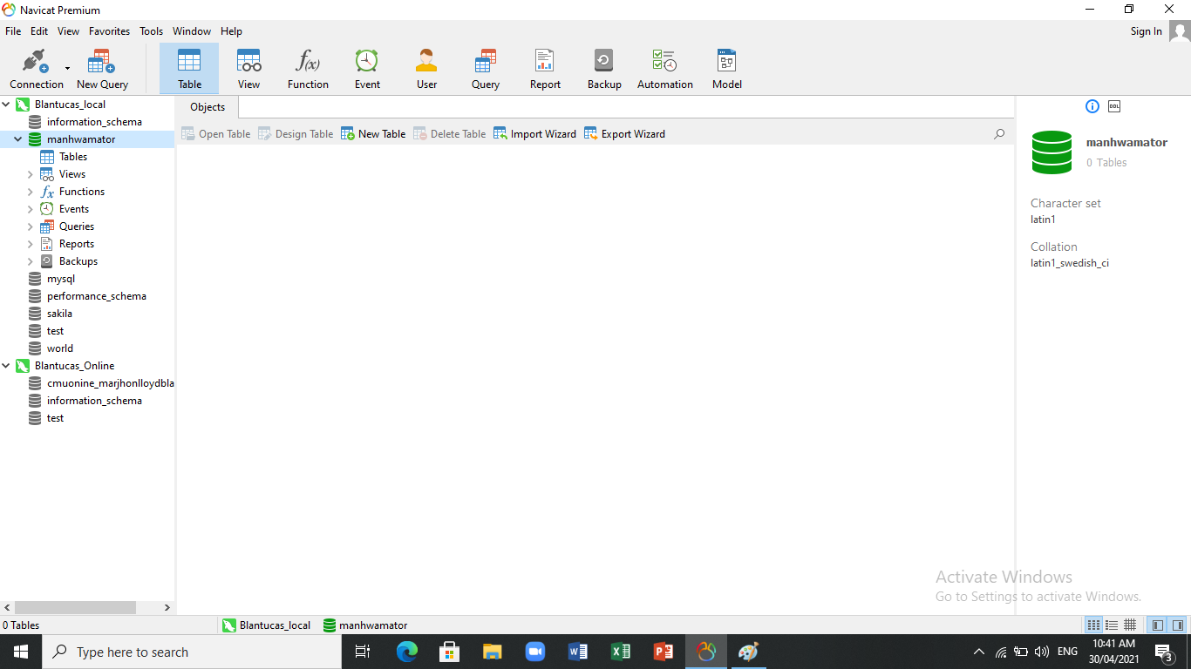Toggle the right information pane
The height and width of the screenshot is (669, 1191).
[1178, 625]
